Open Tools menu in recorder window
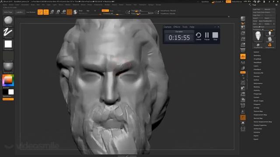Image resolution: width=280 pixels, height=157 pixels. [185, 27]
